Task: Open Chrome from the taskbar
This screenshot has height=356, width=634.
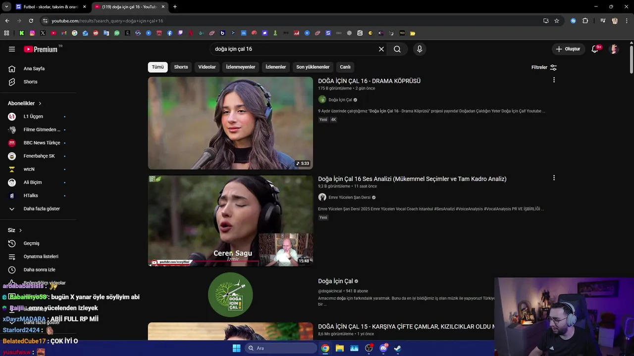Action: point(325,348)
